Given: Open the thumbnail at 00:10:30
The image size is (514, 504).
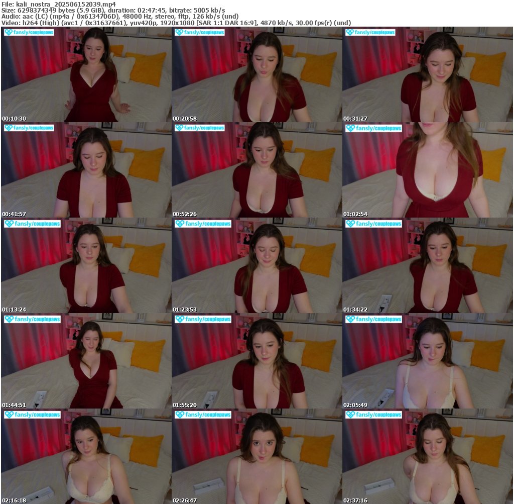Looking at the screenshot, I should 86,74.
